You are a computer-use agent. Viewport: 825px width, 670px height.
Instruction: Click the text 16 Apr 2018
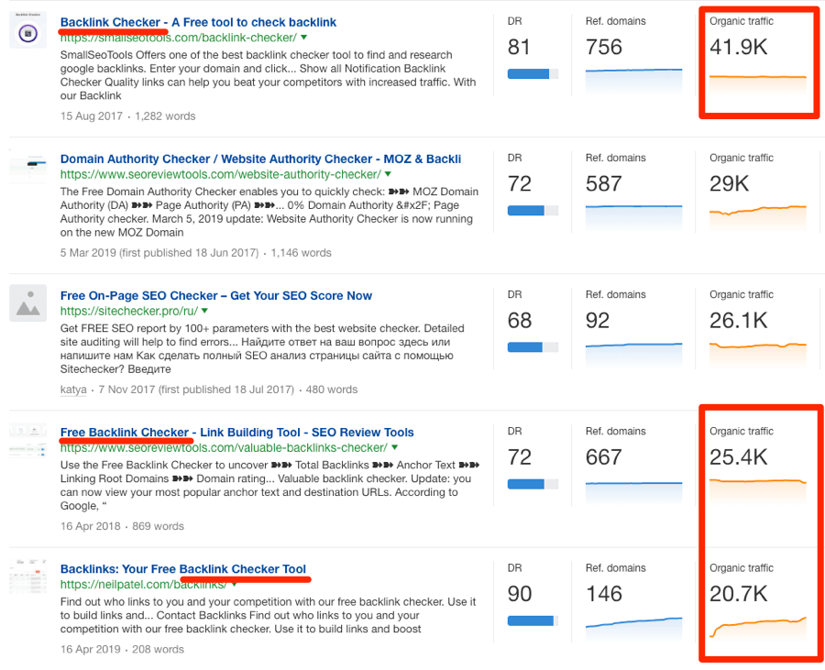tap(91, 526)
